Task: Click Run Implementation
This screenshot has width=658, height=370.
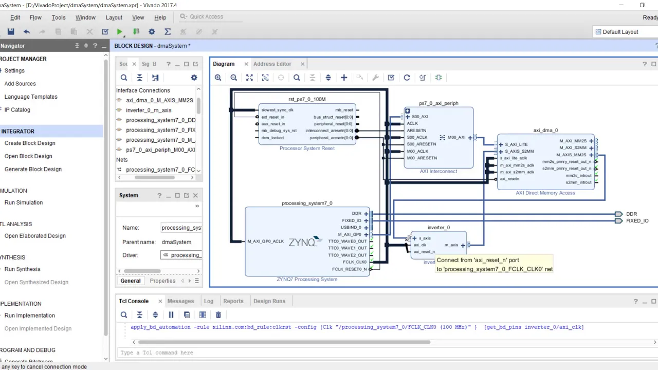Action: (30, 316)
